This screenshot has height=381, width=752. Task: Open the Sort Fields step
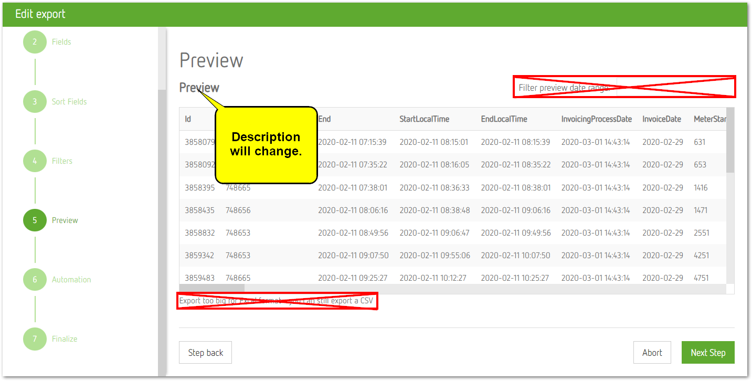(55, 101)
